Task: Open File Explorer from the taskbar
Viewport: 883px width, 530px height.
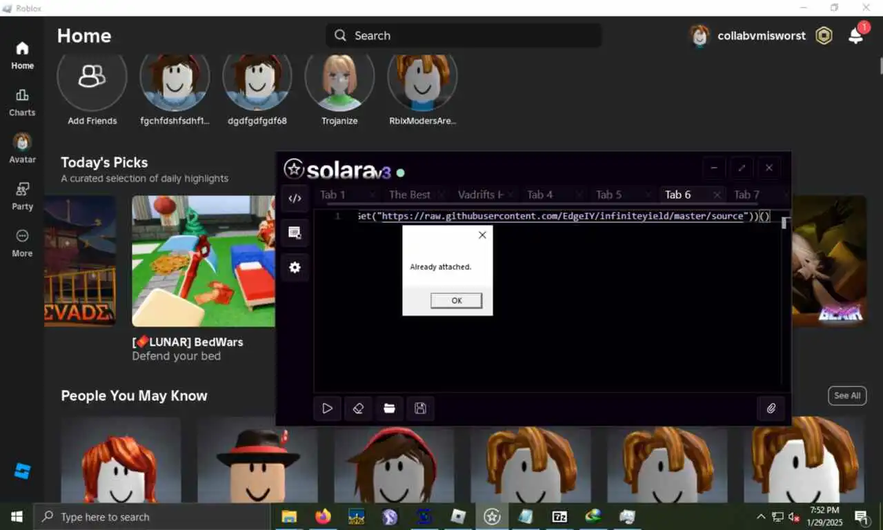Action: (289, 516)
